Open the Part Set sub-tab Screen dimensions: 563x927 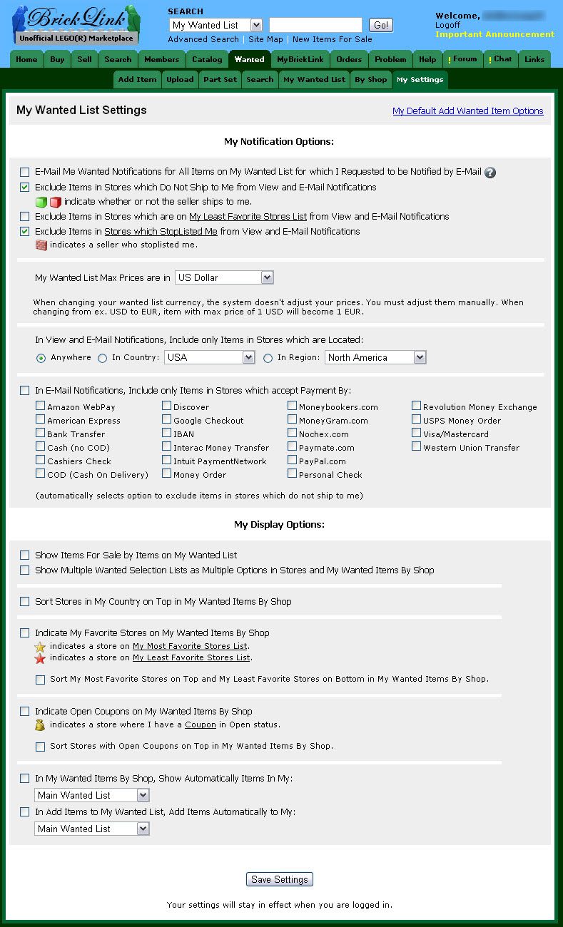(220, 80)
